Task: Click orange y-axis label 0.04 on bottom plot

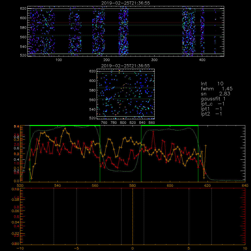Action: click(15, 222)
